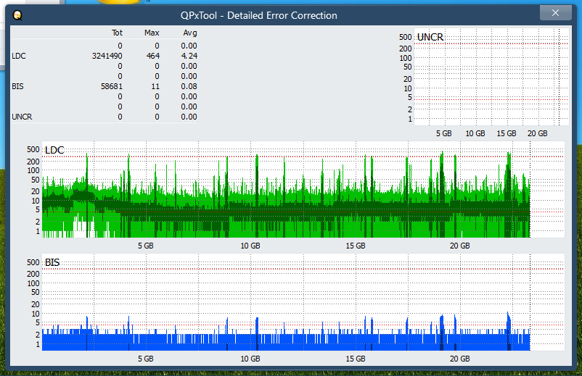Image resolution: width=582 pixels, height=376 pixels.
Task: Close the Detailed Error Correction window
Action: (x=556, y=13)
